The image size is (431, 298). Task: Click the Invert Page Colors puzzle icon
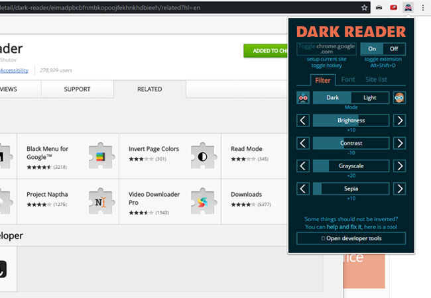[x=203, y=156]
